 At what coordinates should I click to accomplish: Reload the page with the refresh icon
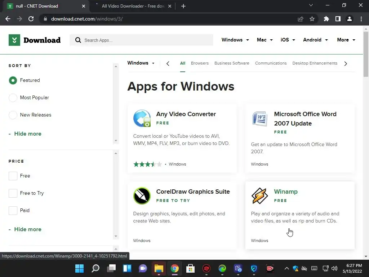click(31, 19)
